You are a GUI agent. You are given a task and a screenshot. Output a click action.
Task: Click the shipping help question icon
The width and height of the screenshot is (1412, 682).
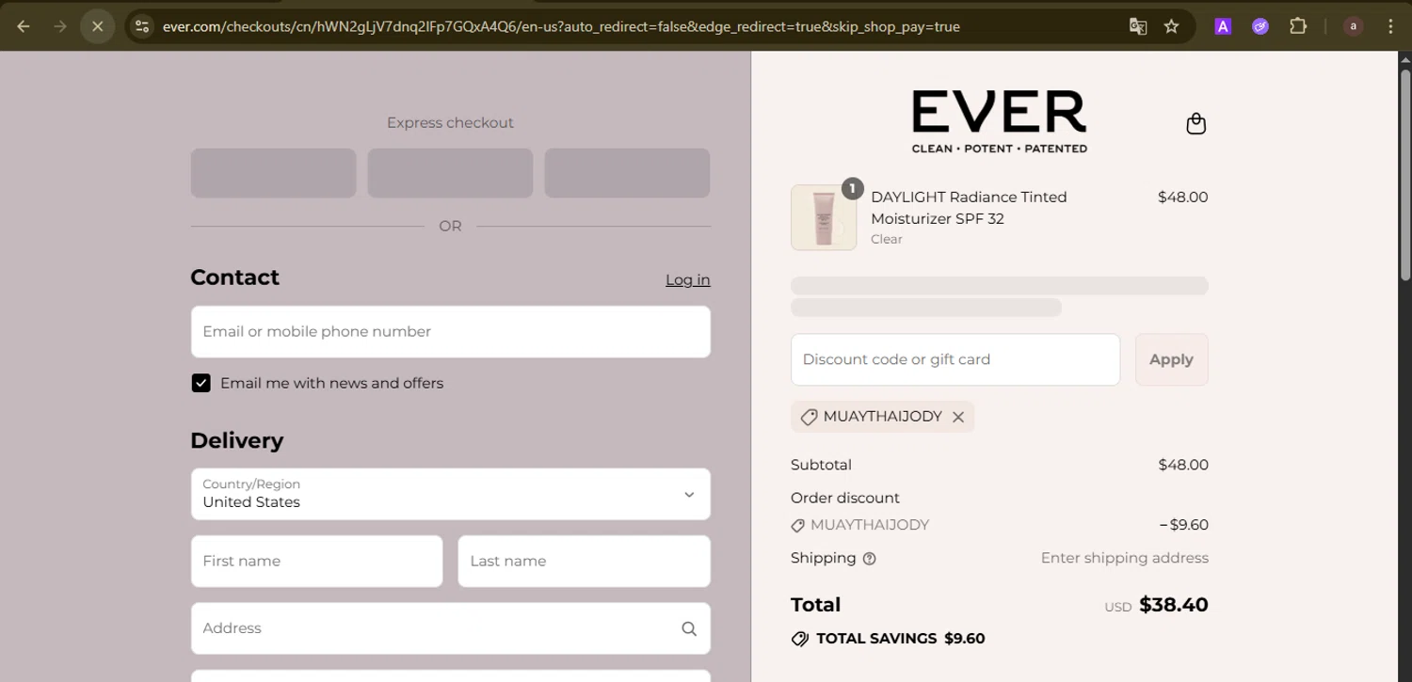(x=870, y=559)
